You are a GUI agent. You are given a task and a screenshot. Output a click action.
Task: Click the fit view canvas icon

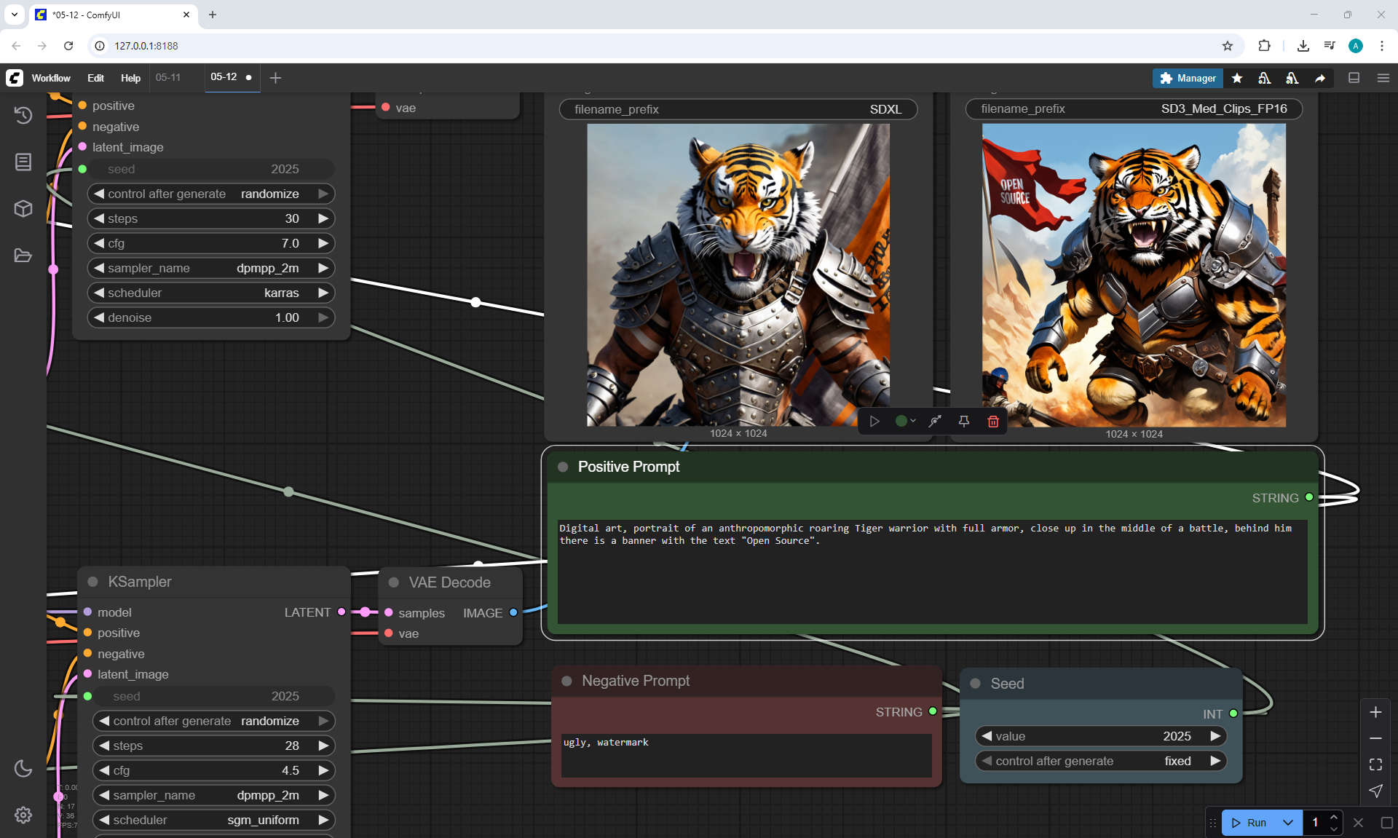tap(1375, 764)
